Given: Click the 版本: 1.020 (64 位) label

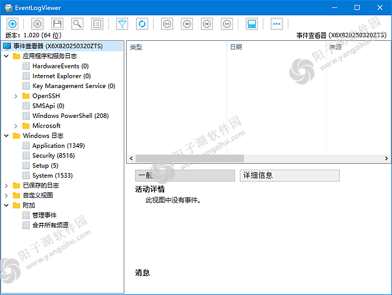Looking at the screenshot, I should 33,35.
